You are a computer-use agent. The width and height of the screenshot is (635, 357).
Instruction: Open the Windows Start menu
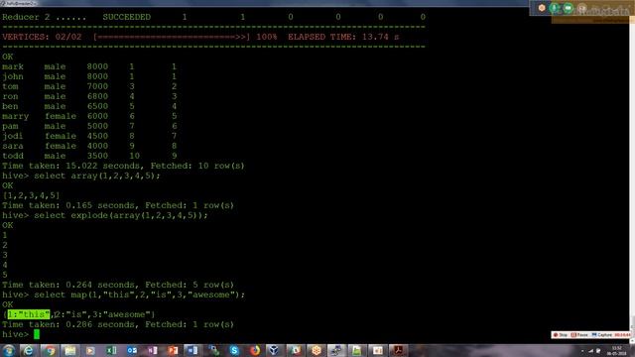(x=9, y=350)
